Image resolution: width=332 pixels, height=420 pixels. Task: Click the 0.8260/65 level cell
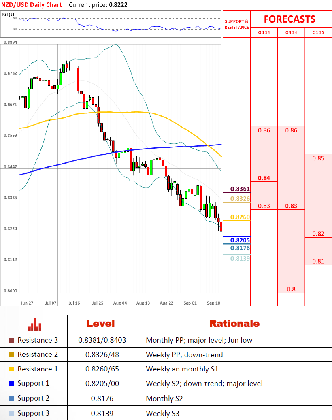(102, 369)
